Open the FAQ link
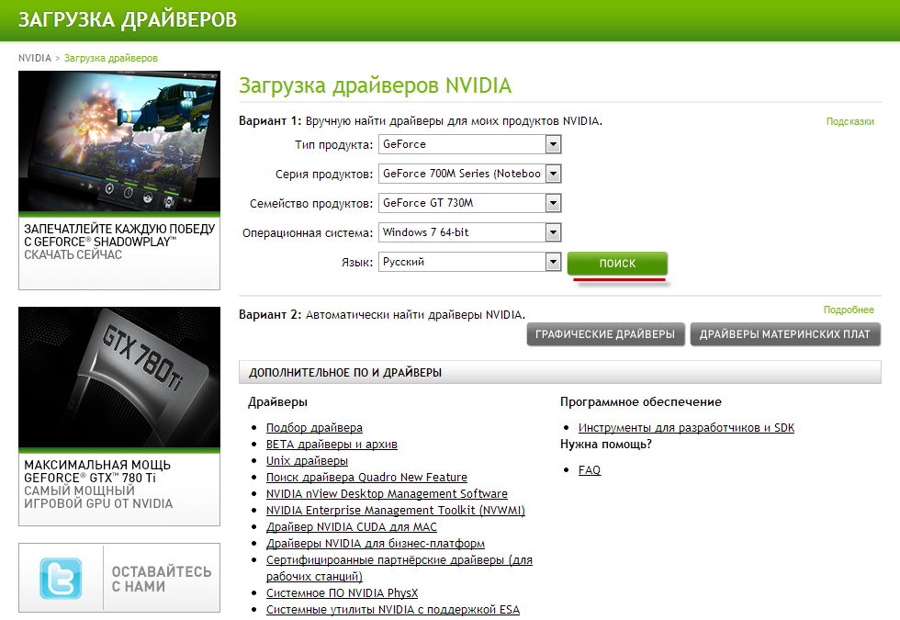The image size is (900, 620). point(590,470)
